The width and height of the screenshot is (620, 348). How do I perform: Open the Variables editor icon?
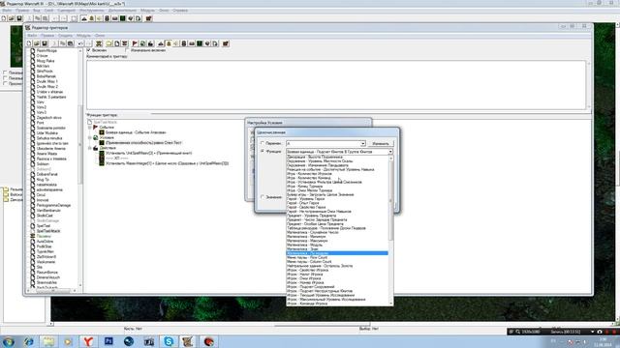[99, 43]
